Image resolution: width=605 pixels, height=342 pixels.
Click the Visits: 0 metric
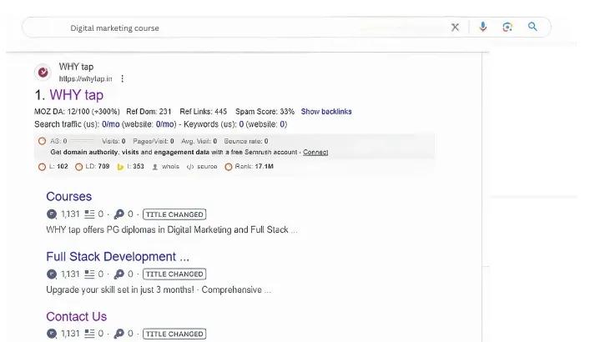(113, 141)
